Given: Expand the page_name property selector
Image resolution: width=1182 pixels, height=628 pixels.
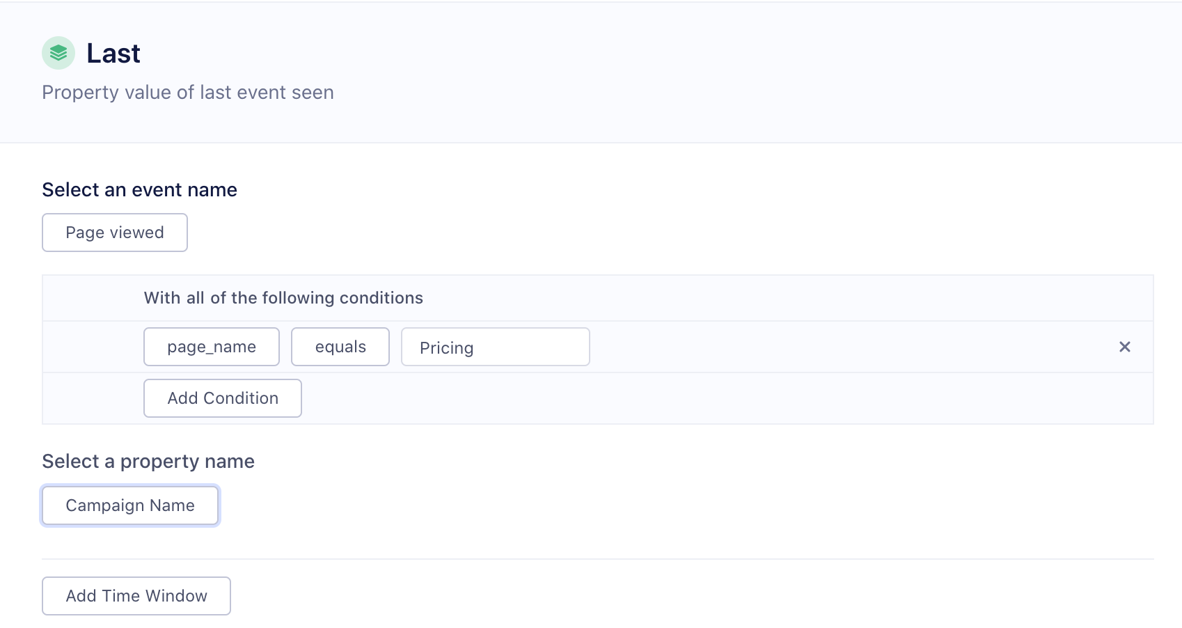Looking at the screenshot, I should pyautogui.click(x=212, y=347).
